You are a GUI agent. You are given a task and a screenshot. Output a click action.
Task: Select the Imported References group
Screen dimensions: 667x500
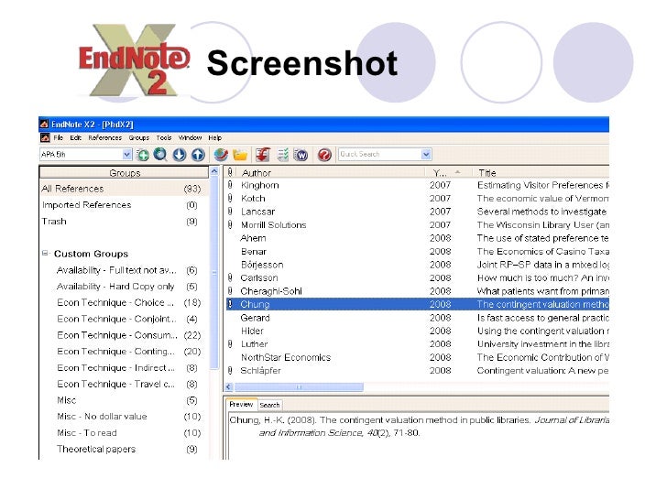tap(122, 205)
